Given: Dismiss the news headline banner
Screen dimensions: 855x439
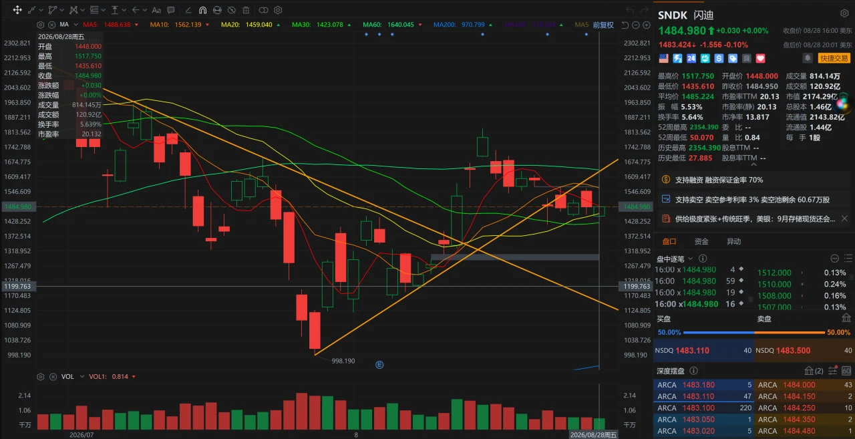Looking at the screenshot, I should [844, 218].
